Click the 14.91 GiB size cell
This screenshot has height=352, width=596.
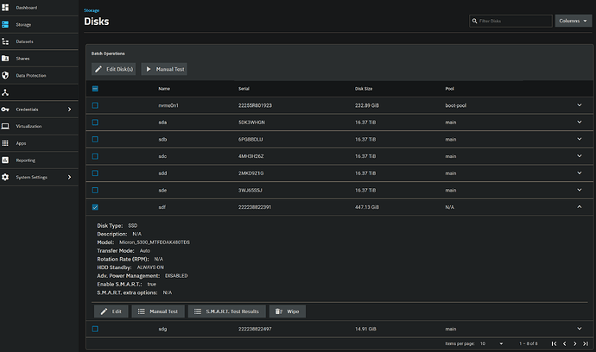pyautogui.click(x=365, y=329)
